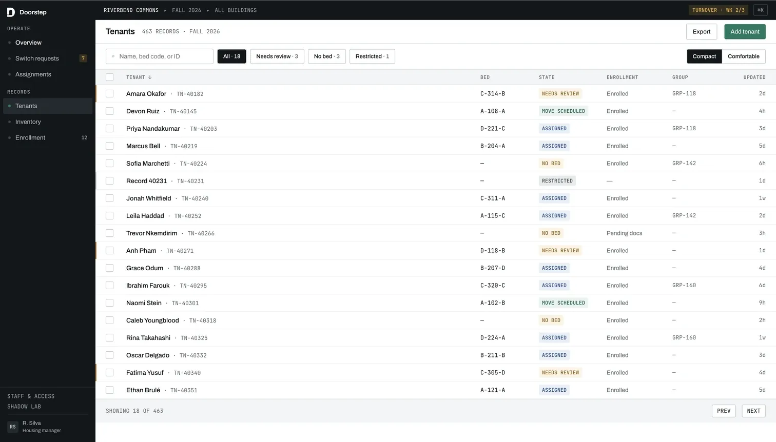Click the RS user avatar
This screenshot has height=442, width=776.
[x=13, y=427]
